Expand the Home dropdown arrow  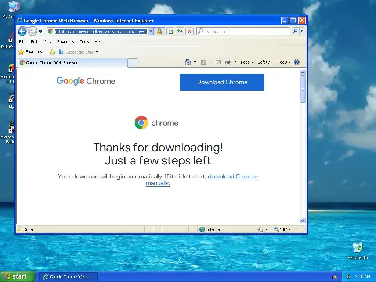pyautogui.click(x=195, y=62)
